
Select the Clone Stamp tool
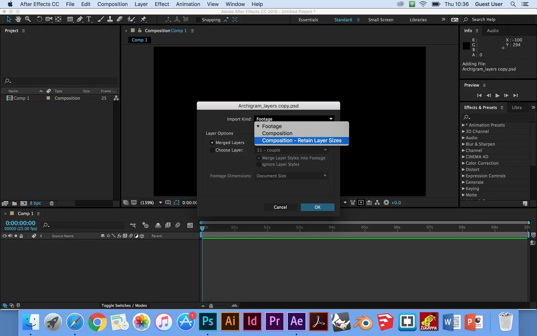coord(110,19)
